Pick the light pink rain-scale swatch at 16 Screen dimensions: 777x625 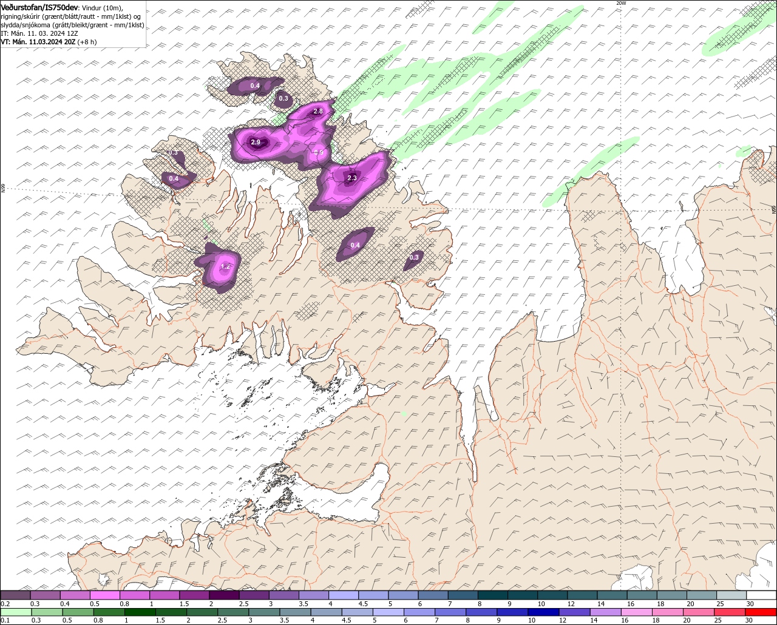(637, 612)
